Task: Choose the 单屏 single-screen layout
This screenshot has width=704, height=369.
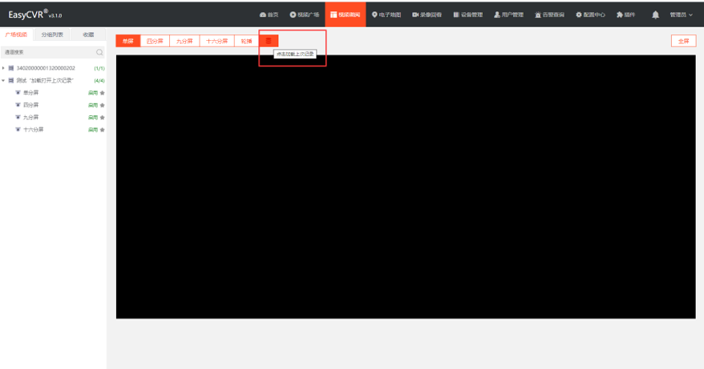Action: pyautogui.click(x=128, y=42)
